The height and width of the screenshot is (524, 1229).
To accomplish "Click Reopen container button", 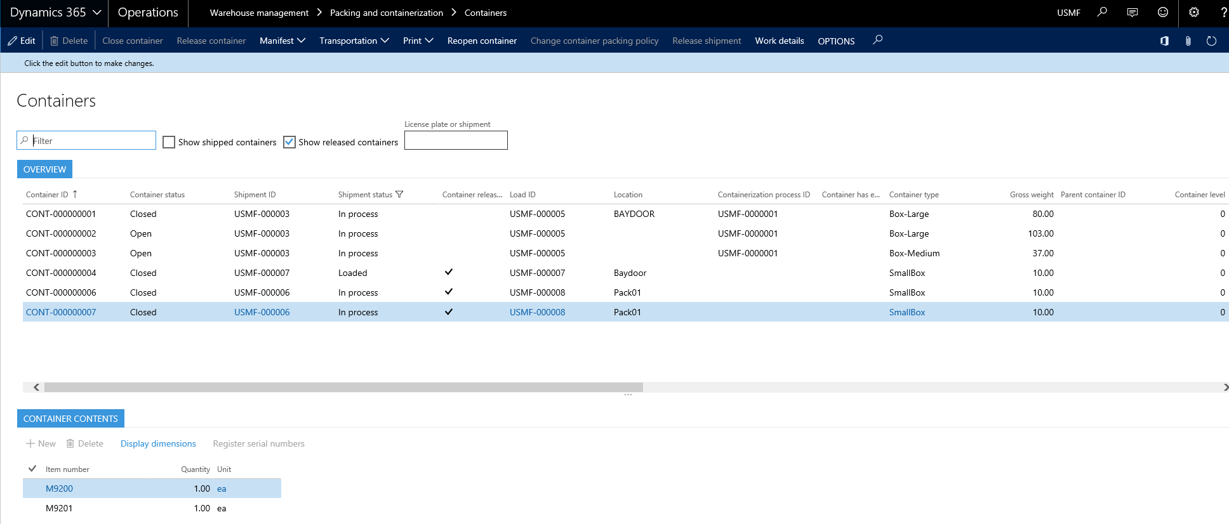I will click(482, 41).
